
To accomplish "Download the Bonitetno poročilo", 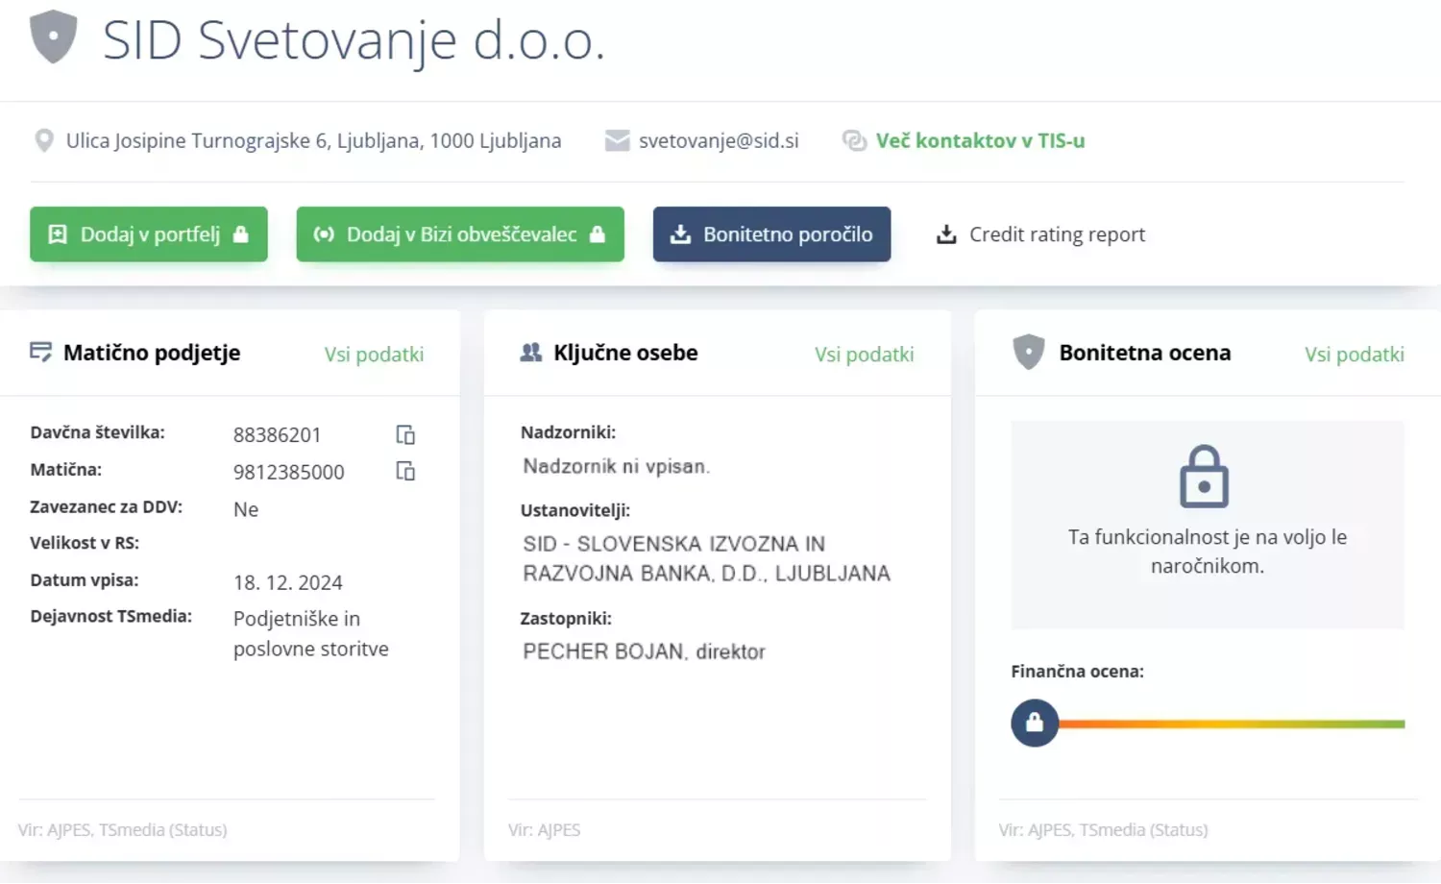I will 771,234.
